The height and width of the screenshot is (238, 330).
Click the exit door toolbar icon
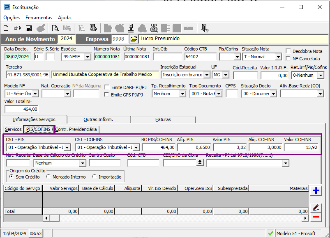tap(205, 28)
